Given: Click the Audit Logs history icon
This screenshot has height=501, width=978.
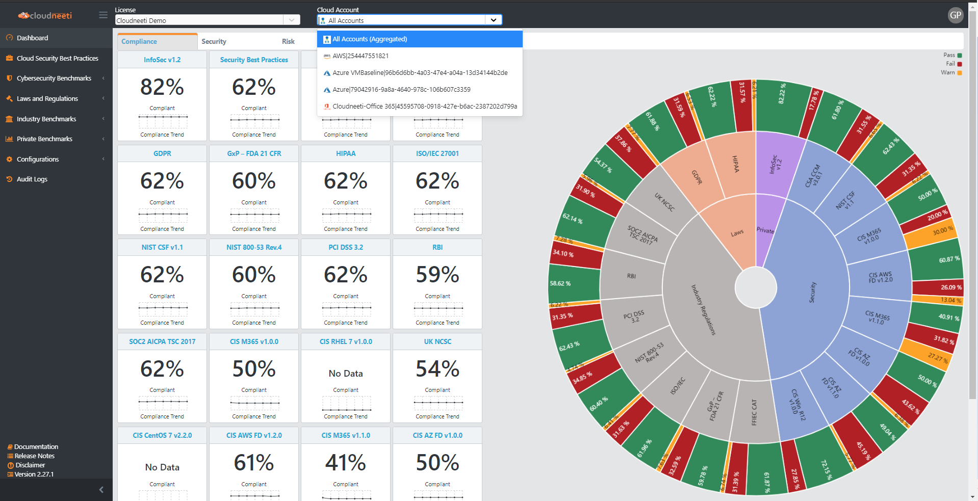Looking at the screenshot, I should point(9,179).
